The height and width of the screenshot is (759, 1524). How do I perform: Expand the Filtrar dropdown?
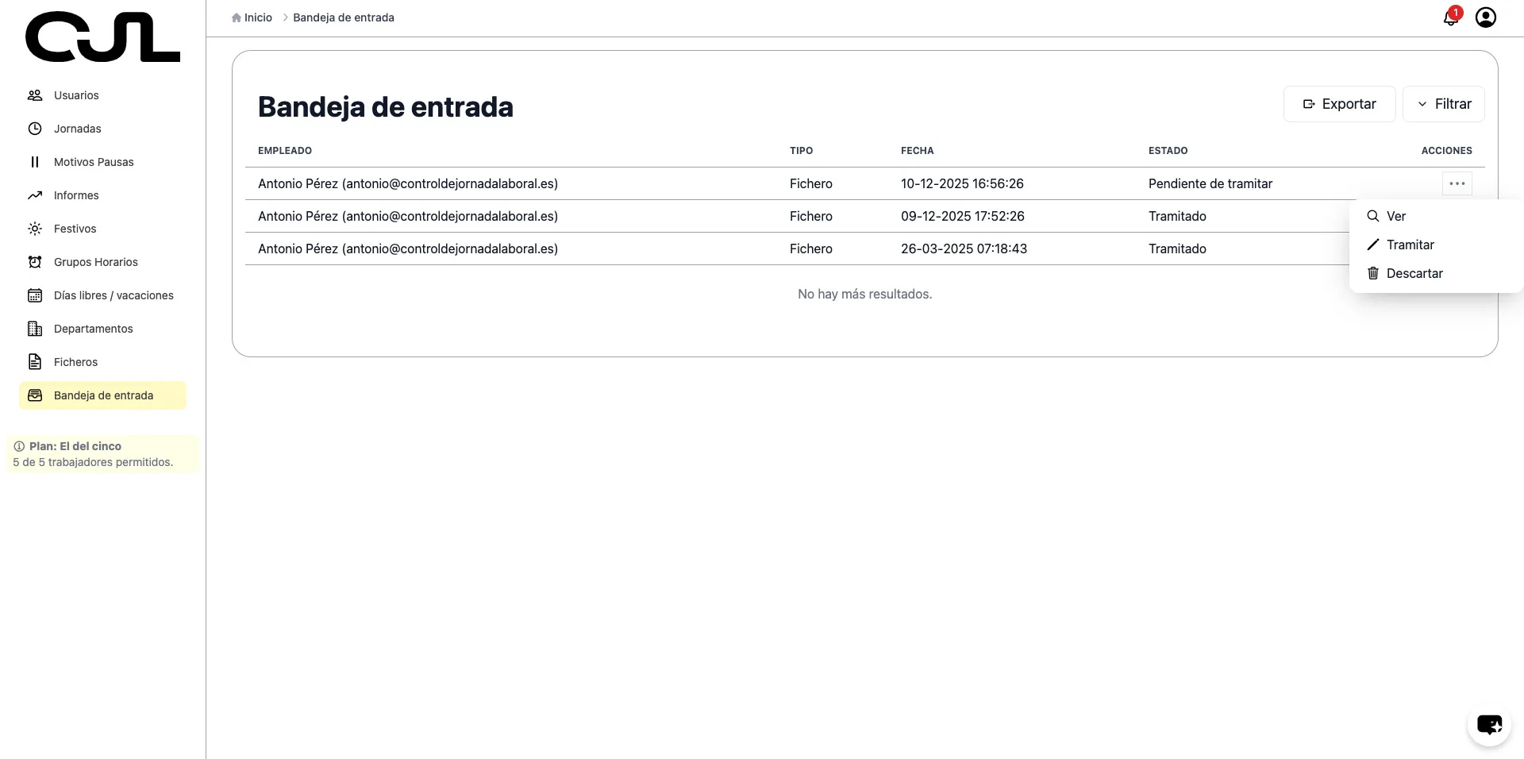[1443, 104]
